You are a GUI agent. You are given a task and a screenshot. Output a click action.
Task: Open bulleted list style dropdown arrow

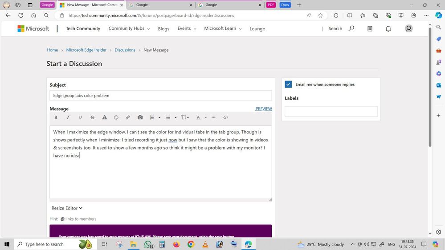[x=176, y=117]
